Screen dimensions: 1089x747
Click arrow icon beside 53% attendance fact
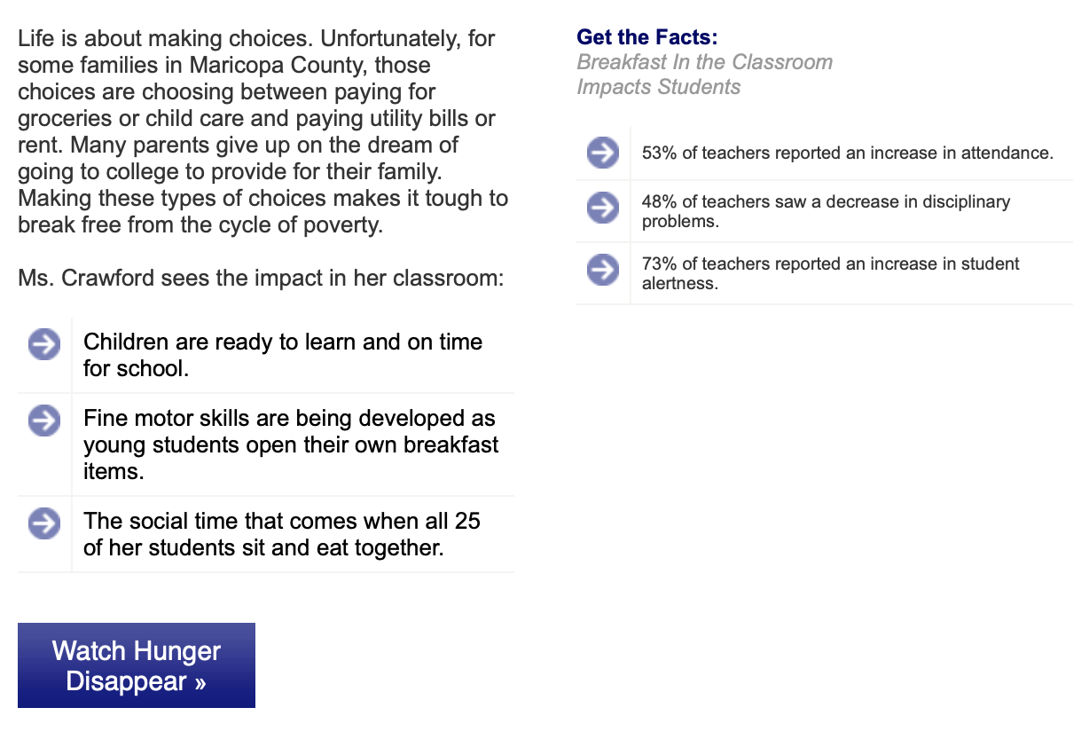point(603,153)
